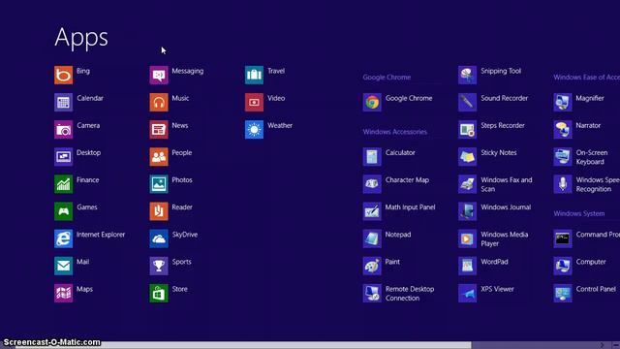Open the Computer icon
Viewport: 620px width, 349px height.
click(563, 266)
